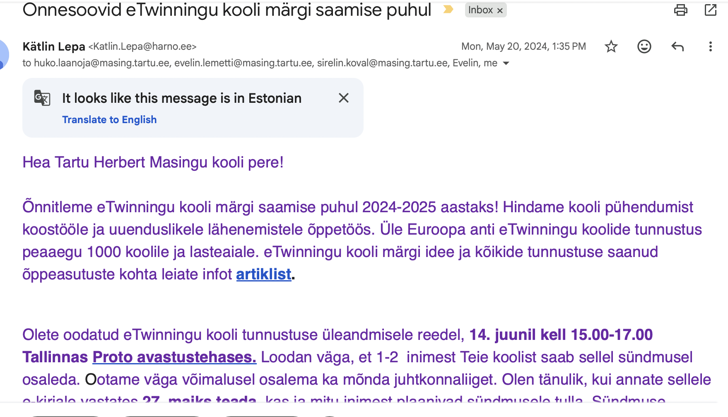Image resolution: width=728 pixels, height=417 pixels.
Task: Expand recipient details dropdown arrow
Action: (x=506, y=63)
